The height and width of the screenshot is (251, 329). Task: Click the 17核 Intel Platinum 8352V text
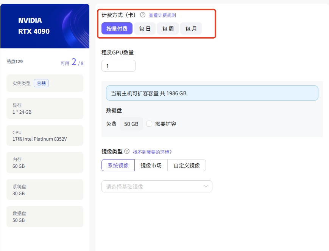click(40, 139)
